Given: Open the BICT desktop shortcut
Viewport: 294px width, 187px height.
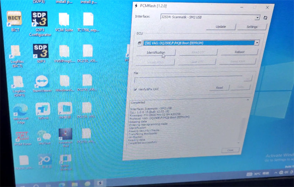Looking at the screenshot, I should [14, 20].
